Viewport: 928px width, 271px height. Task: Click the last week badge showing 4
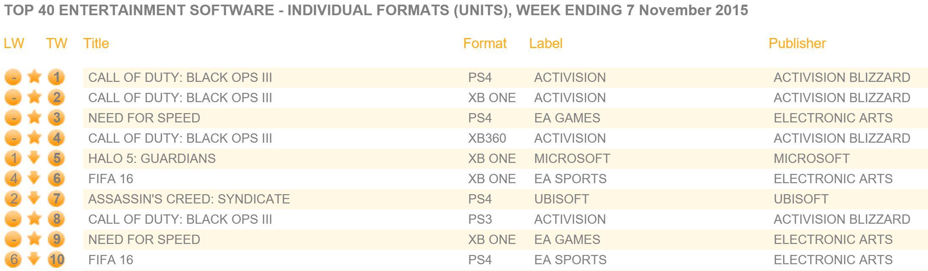[13, 179]
